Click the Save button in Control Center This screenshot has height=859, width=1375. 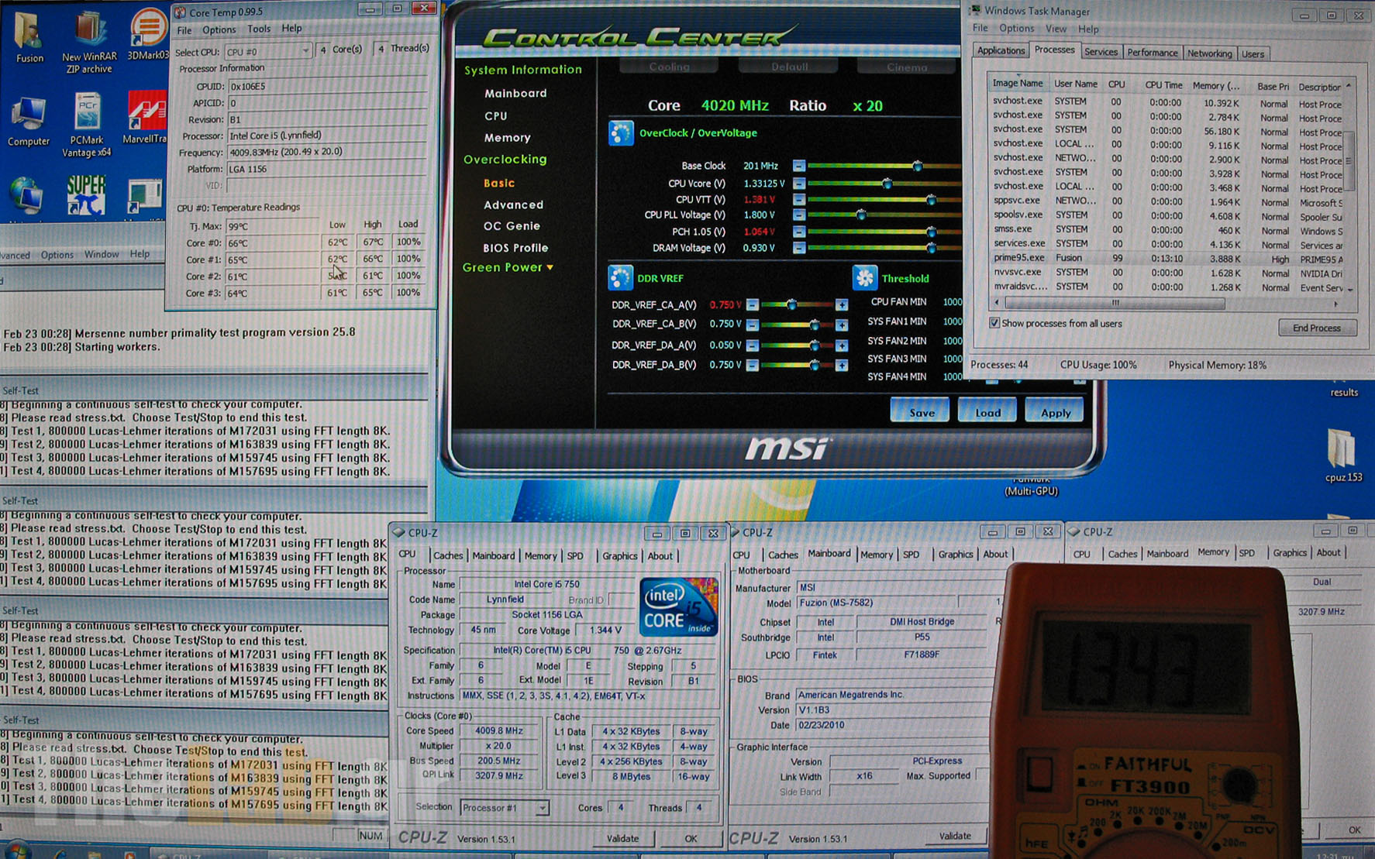(920, 411)
